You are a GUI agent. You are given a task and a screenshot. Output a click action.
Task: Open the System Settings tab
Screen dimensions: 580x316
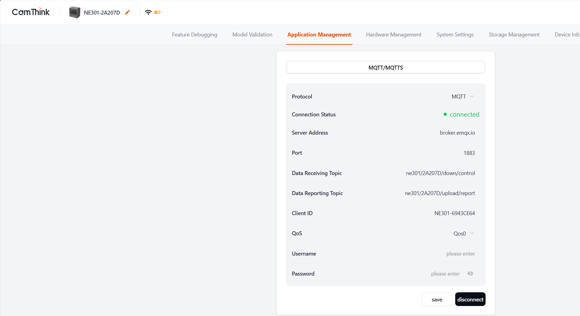455,34
